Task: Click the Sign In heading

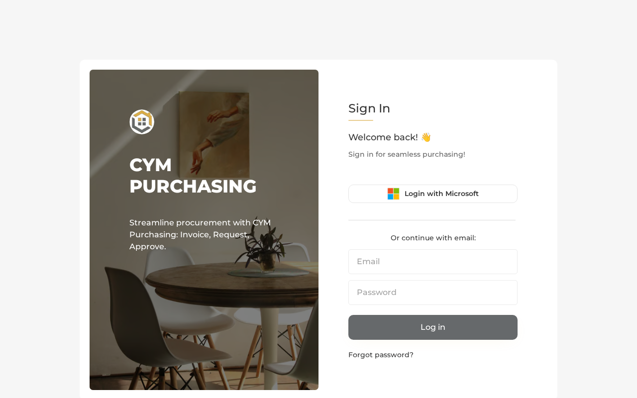Action: 369,108
